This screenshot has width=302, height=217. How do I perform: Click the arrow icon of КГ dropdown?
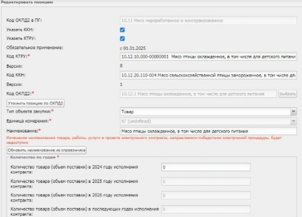click(294, 121)
